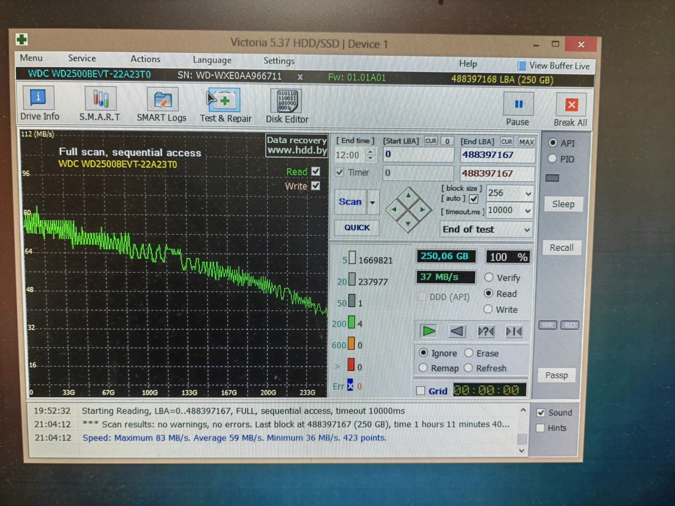Image resolution: width=675 pixels, height=506 pixels.
Task: Open the Disk Editor tool
Action: pyautogui.click(x=287, y=106)
